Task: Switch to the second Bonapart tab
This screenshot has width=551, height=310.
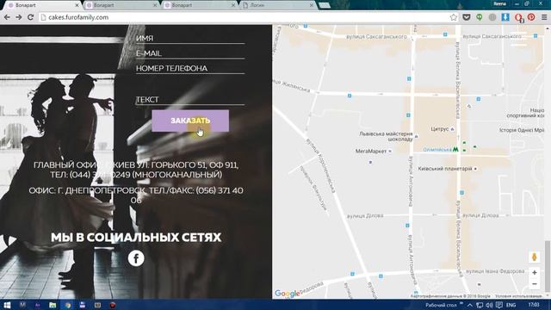Action: (x=121, y=5)
